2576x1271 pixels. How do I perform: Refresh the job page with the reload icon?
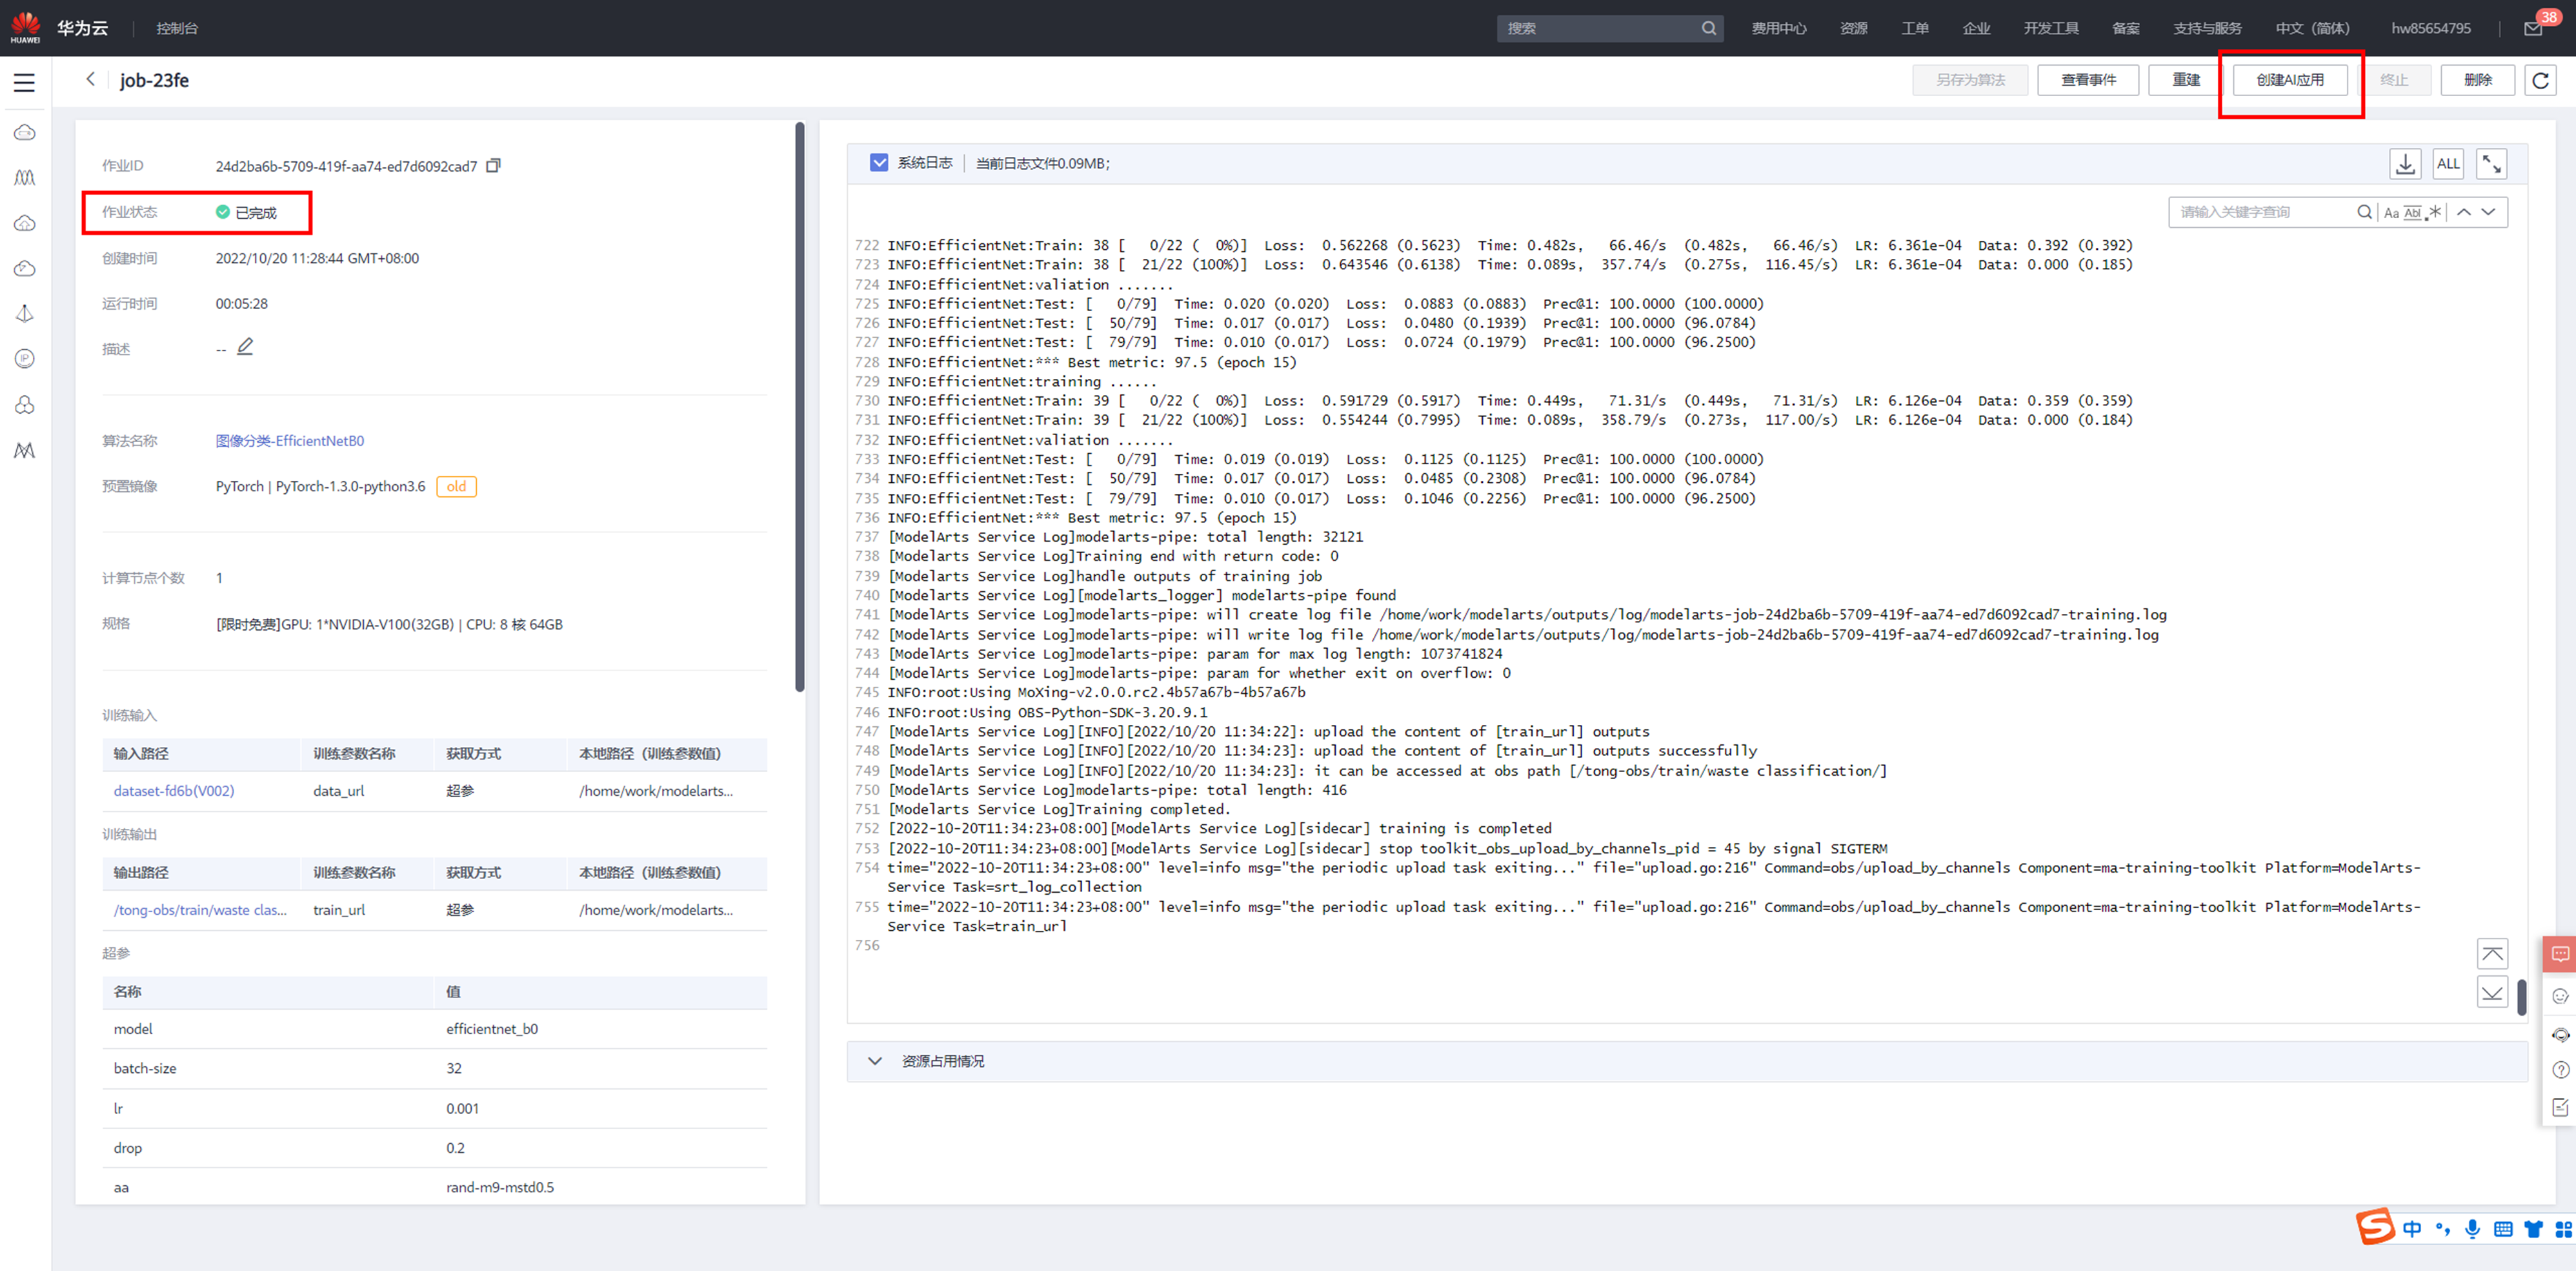tap(2540, 80)
